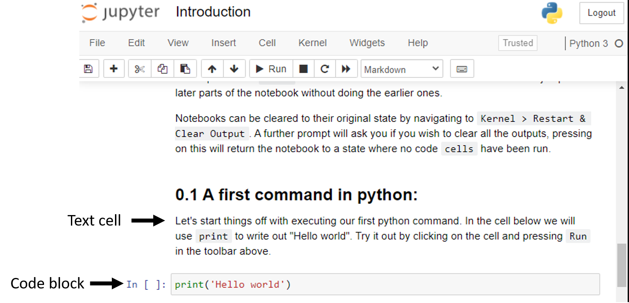The width and height of the screenshot is (629, 303).
Task: Run the selected cell
Action: [271, 69]
